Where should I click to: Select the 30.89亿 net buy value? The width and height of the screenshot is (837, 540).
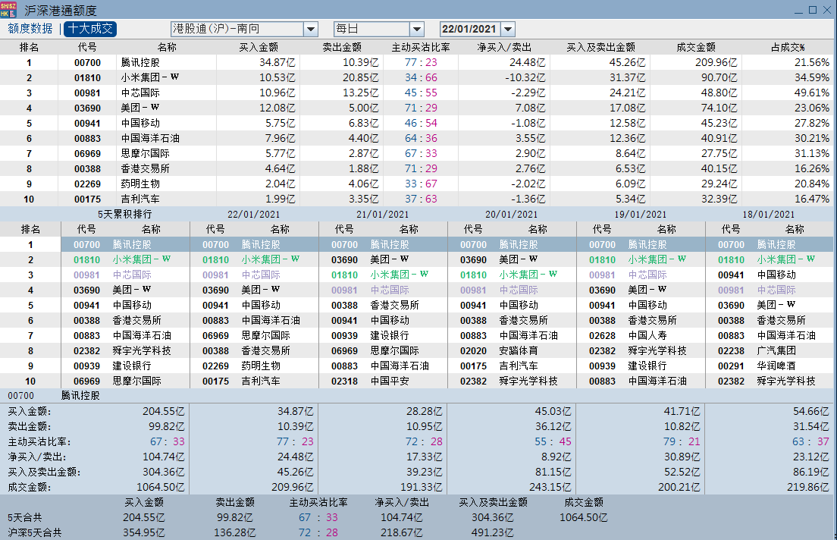(x=682, y=457)
